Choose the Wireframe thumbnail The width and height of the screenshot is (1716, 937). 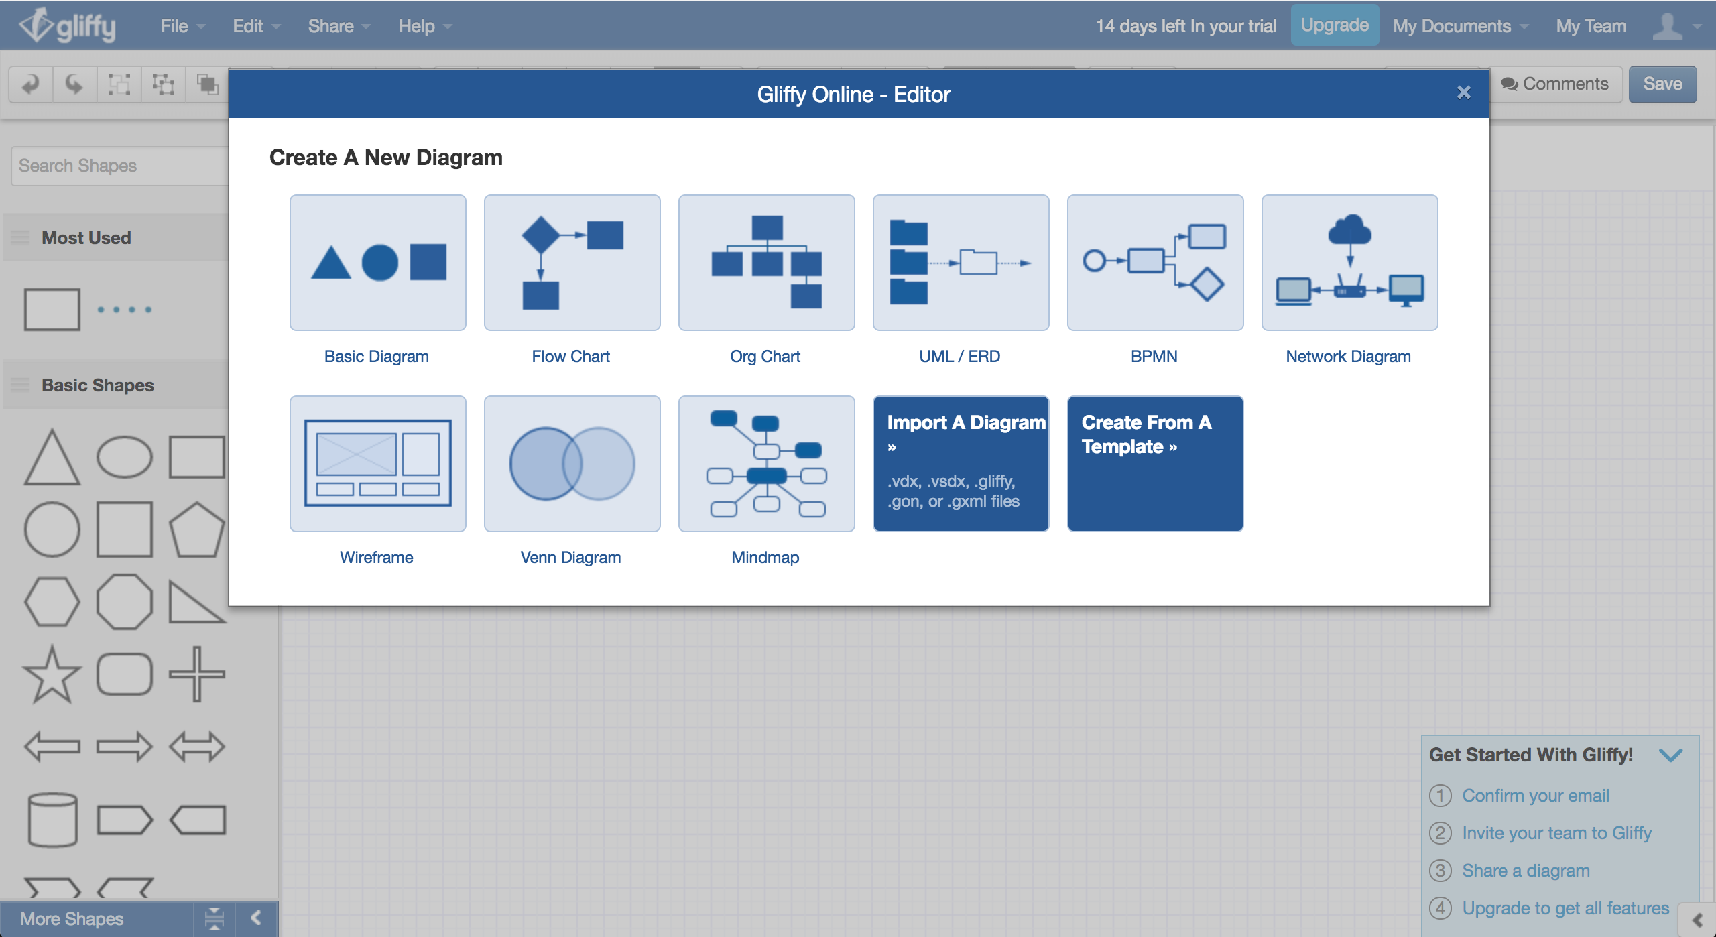pos(377,463)
